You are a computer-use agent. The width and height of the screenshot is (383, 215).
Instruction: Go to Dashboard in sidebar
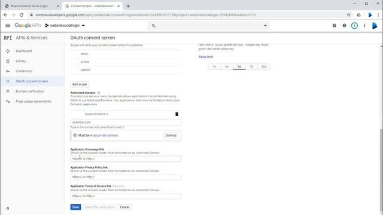pos(24,51)
